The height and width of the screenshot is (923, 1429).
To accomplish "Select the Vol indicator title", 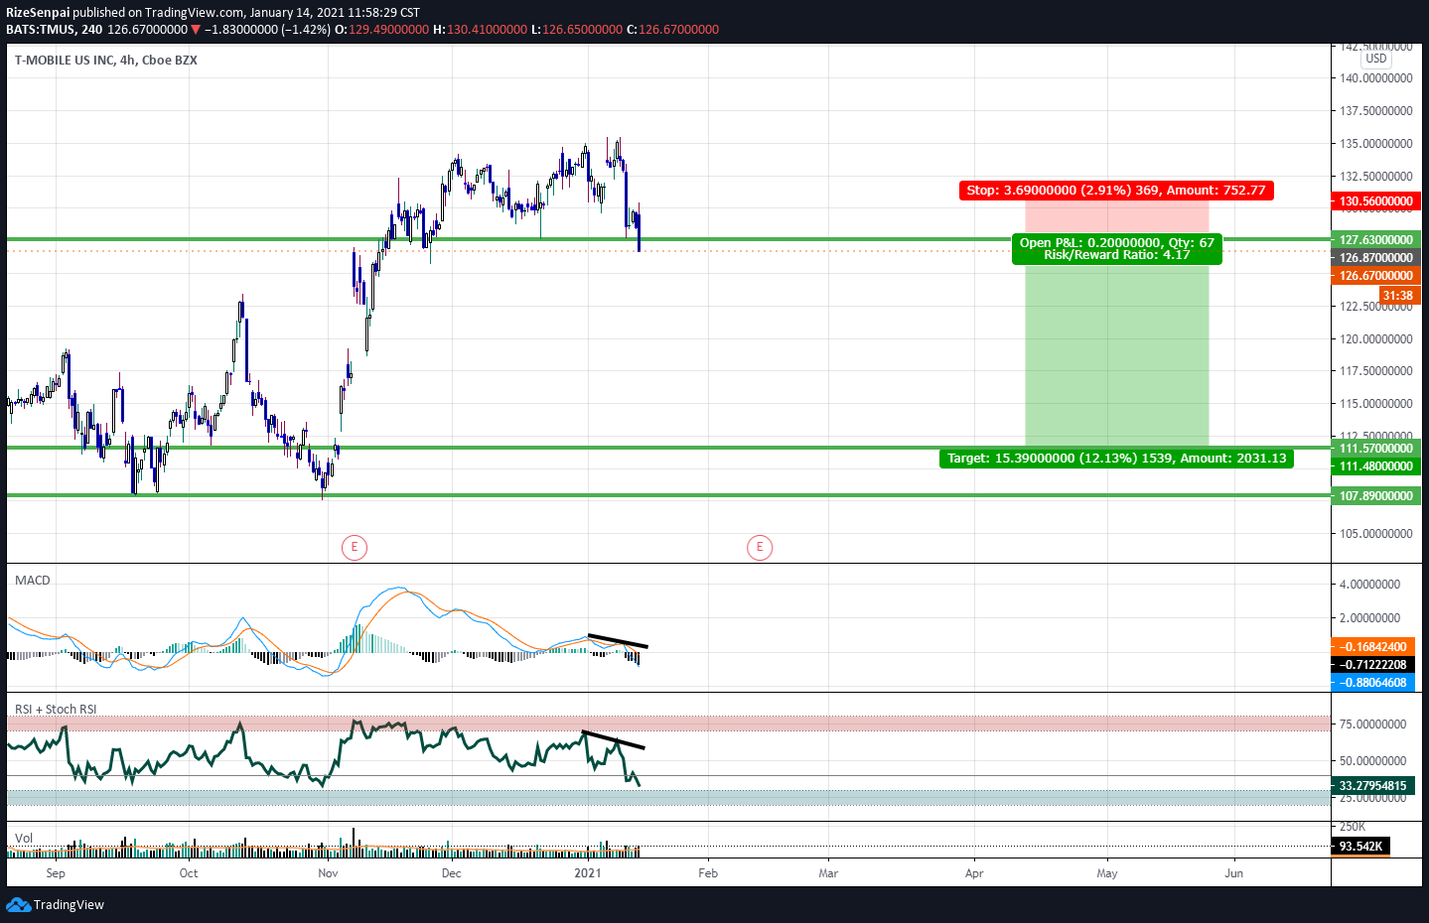I will (x=24, y=839).
